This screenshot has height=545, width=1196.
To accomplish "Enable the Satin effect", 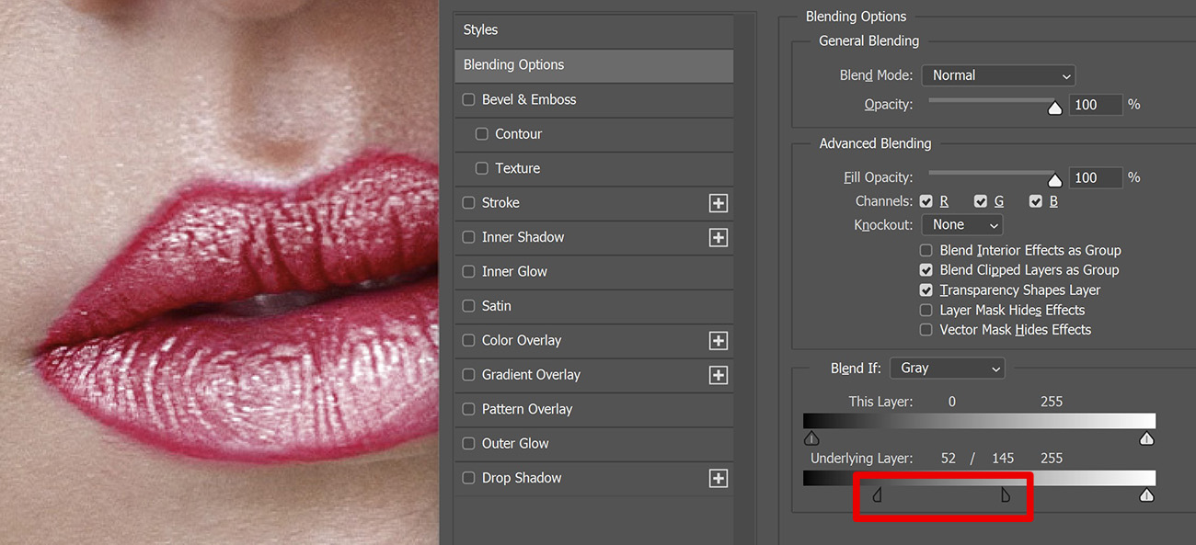I will [x=468, y=305].
